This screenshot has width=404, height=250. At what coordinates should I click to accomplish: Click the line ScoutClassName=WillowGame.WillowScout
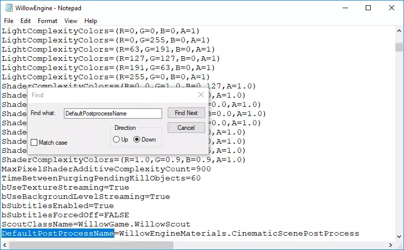96,224
